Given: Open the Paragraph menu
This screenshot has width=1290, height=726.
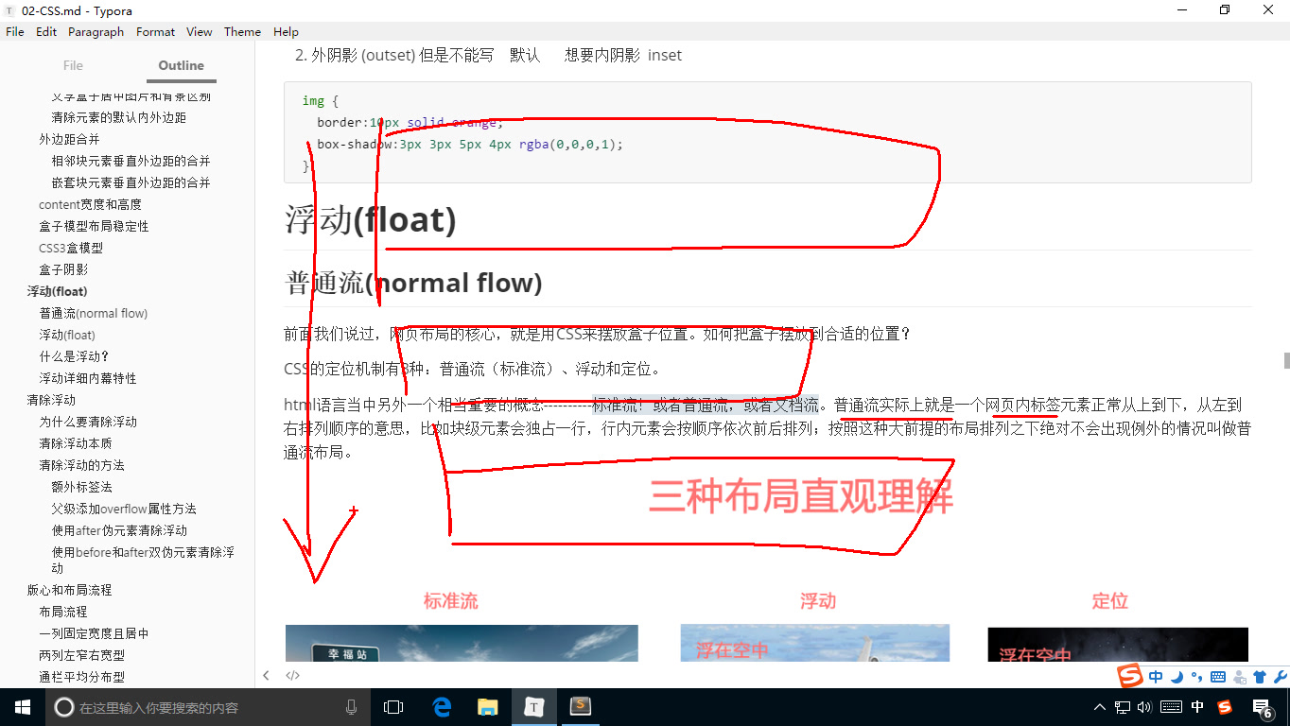Looking at the screenshot, I should point(96,31).
